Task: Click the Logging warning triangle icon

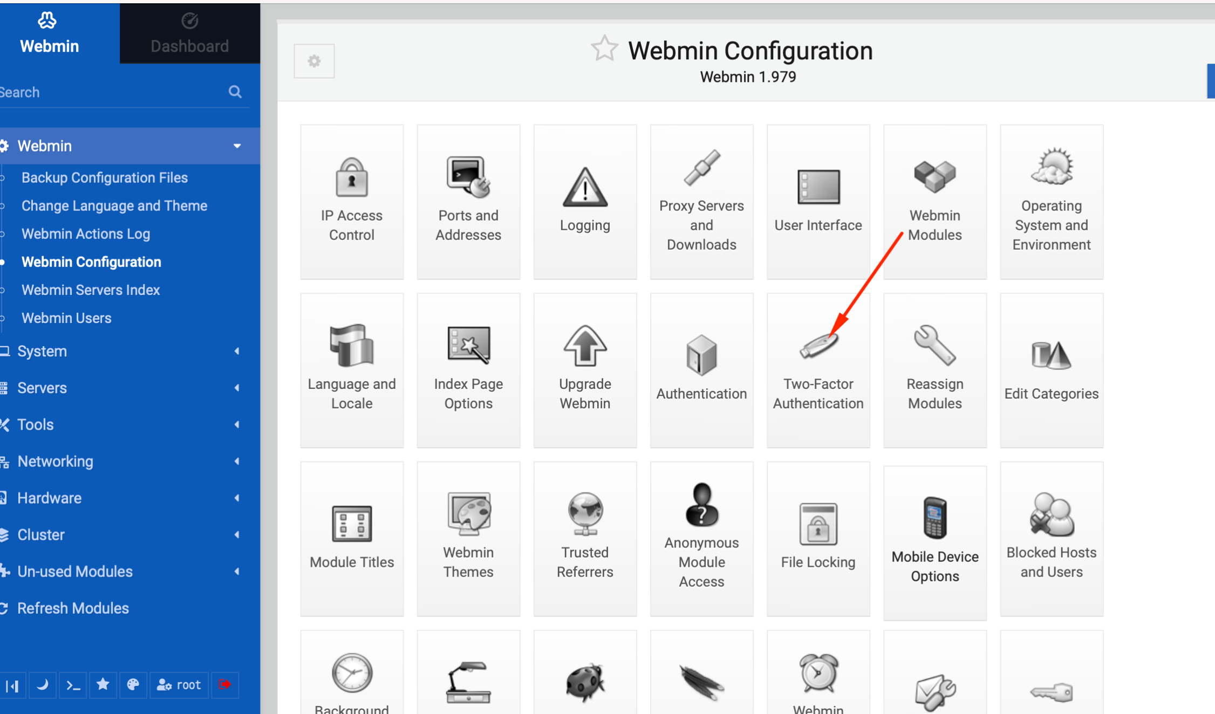Action: tap(585, 187)
